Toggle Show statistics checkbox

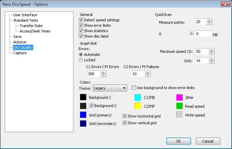[81, 31]
